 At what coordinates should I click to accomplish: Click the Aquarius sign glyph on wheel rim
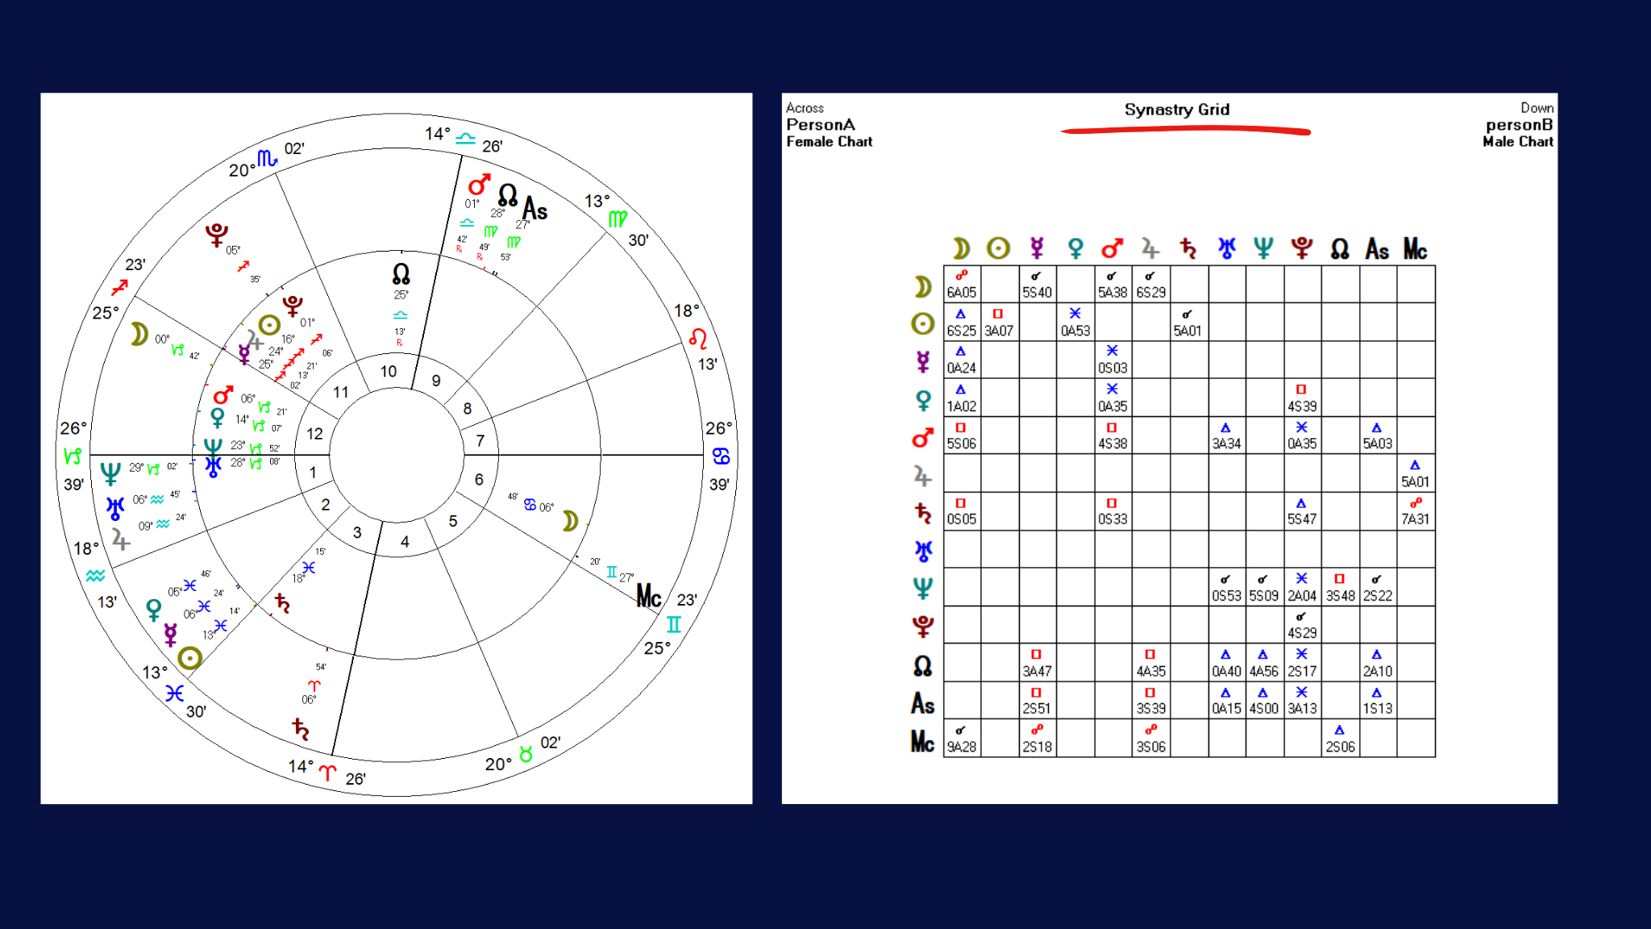click(x=95, y=576)
